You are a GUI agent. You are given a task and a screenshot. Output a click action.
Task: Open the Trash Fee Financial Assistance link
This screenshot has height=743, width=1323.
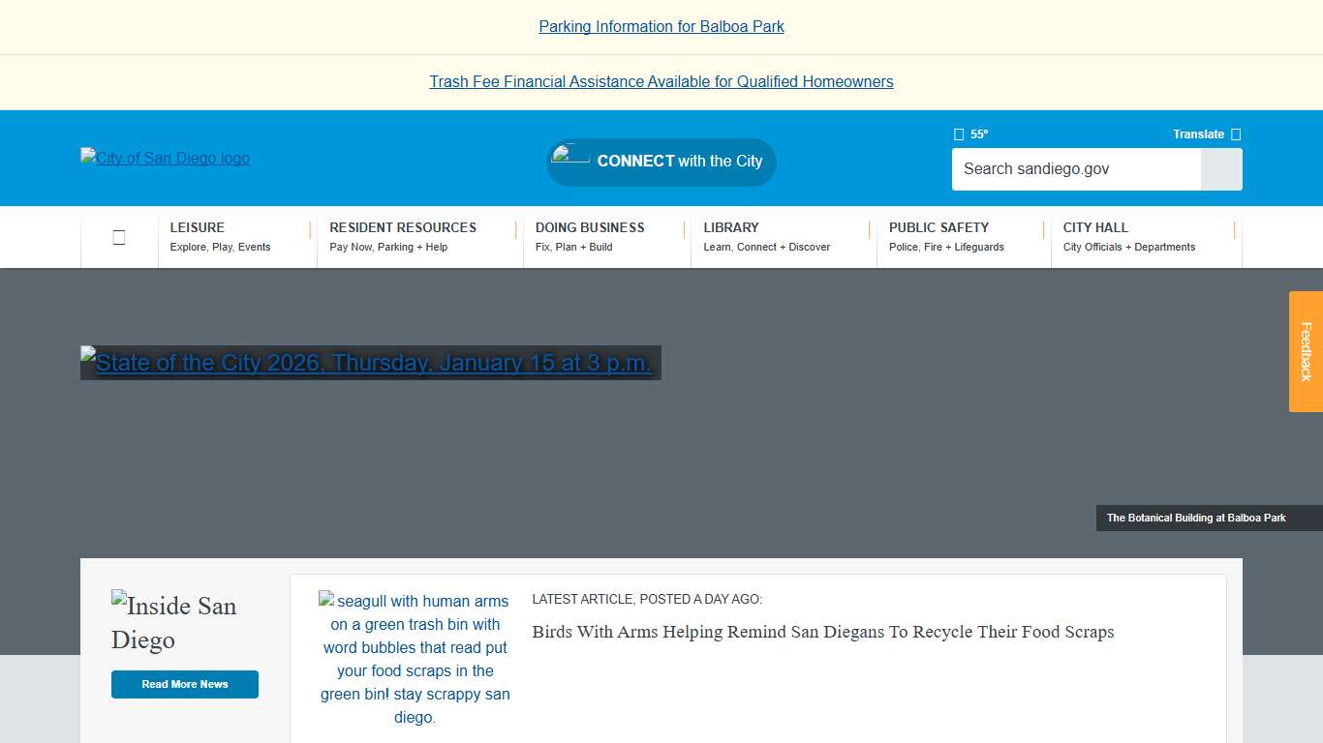[x=661, y=81]
